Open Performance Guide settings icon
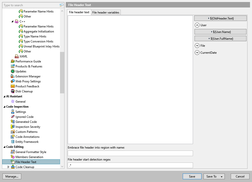252x182 pixels. tap(13, 61)
